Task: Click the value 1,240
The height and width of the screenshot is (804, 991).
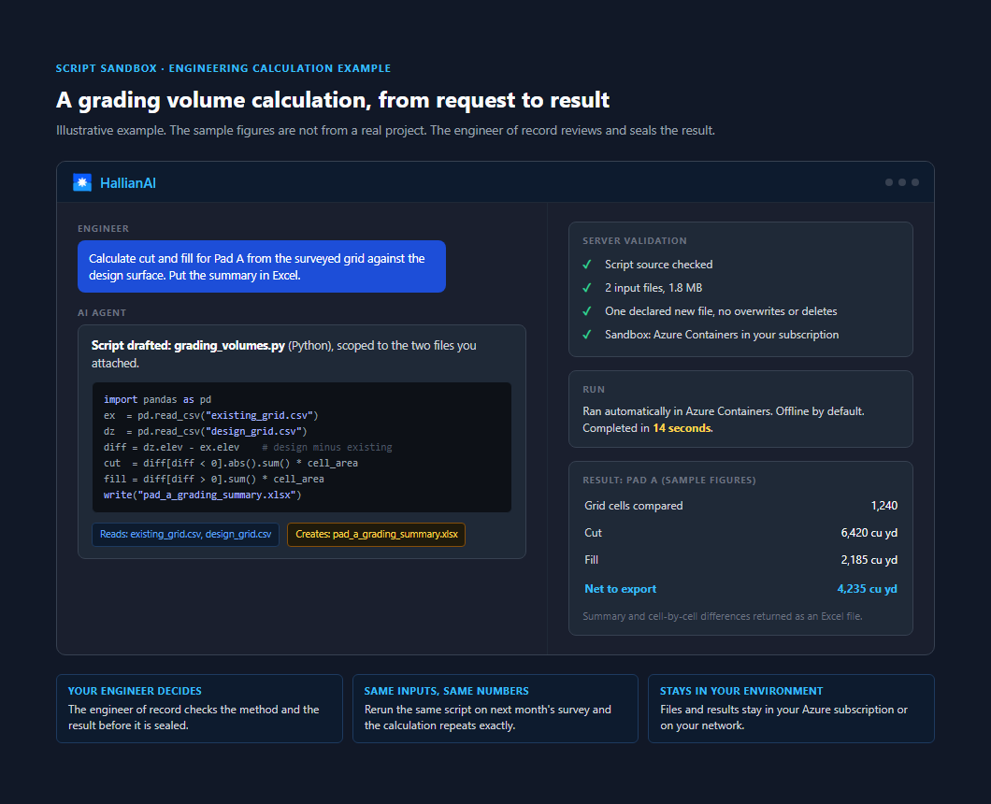Action: pos(884,506)
